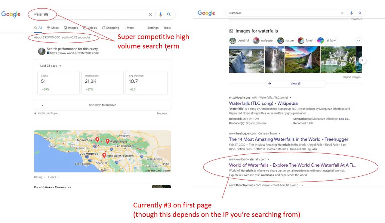Viewport: 385px width, 223px height.
Task: Click the microphone icon in right search bar
Action: click(x=351, y=13)
